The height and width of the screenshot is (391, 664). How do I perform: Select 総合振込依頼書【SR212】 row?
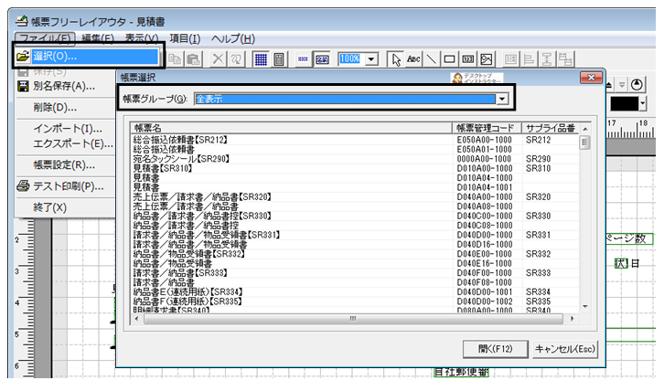point(355,140)
